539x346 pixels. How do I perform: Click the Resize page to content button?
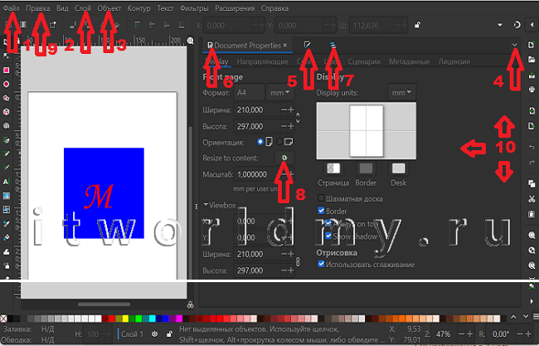pyautogui.click(x=284, y=158)
